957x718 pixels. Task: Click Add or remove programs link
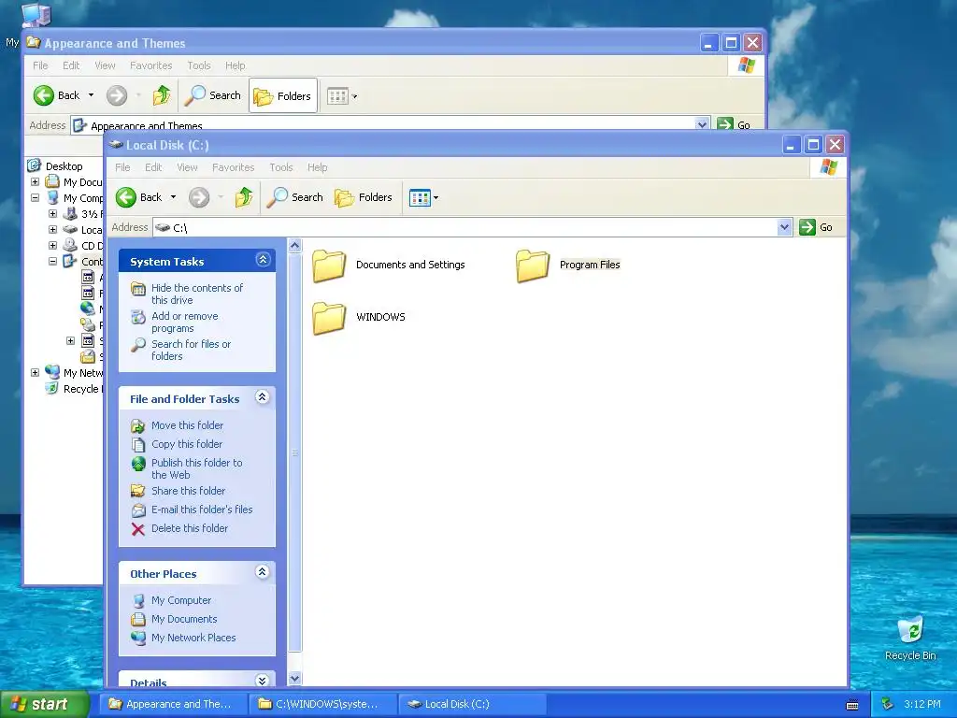coord(184,322)
